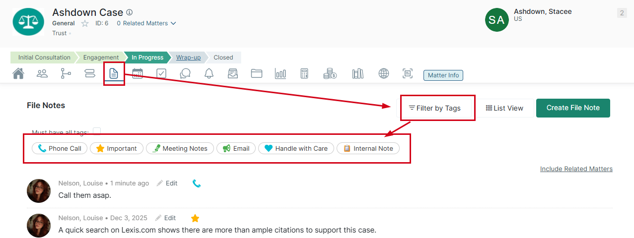Toggle the Handle with Care tag filter
The image size is (634, 238).
pos(296,148)
